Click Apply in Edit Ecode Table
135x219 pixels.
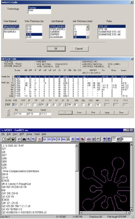tap(107, 112)
